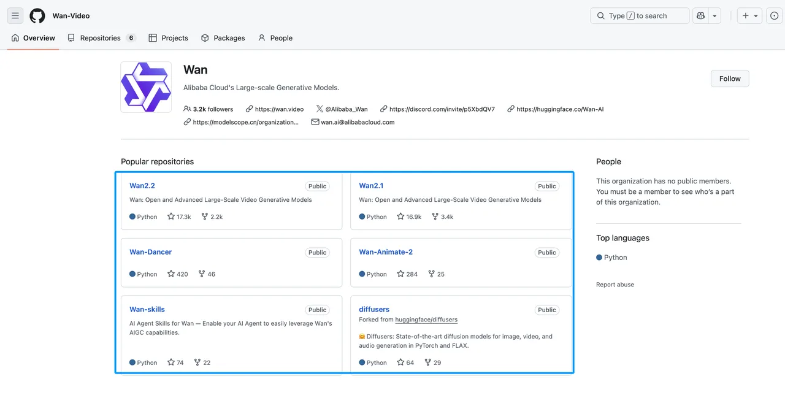Open the Packages tab
This screenshot has width=785, height=395.
[x=223, y=38]
